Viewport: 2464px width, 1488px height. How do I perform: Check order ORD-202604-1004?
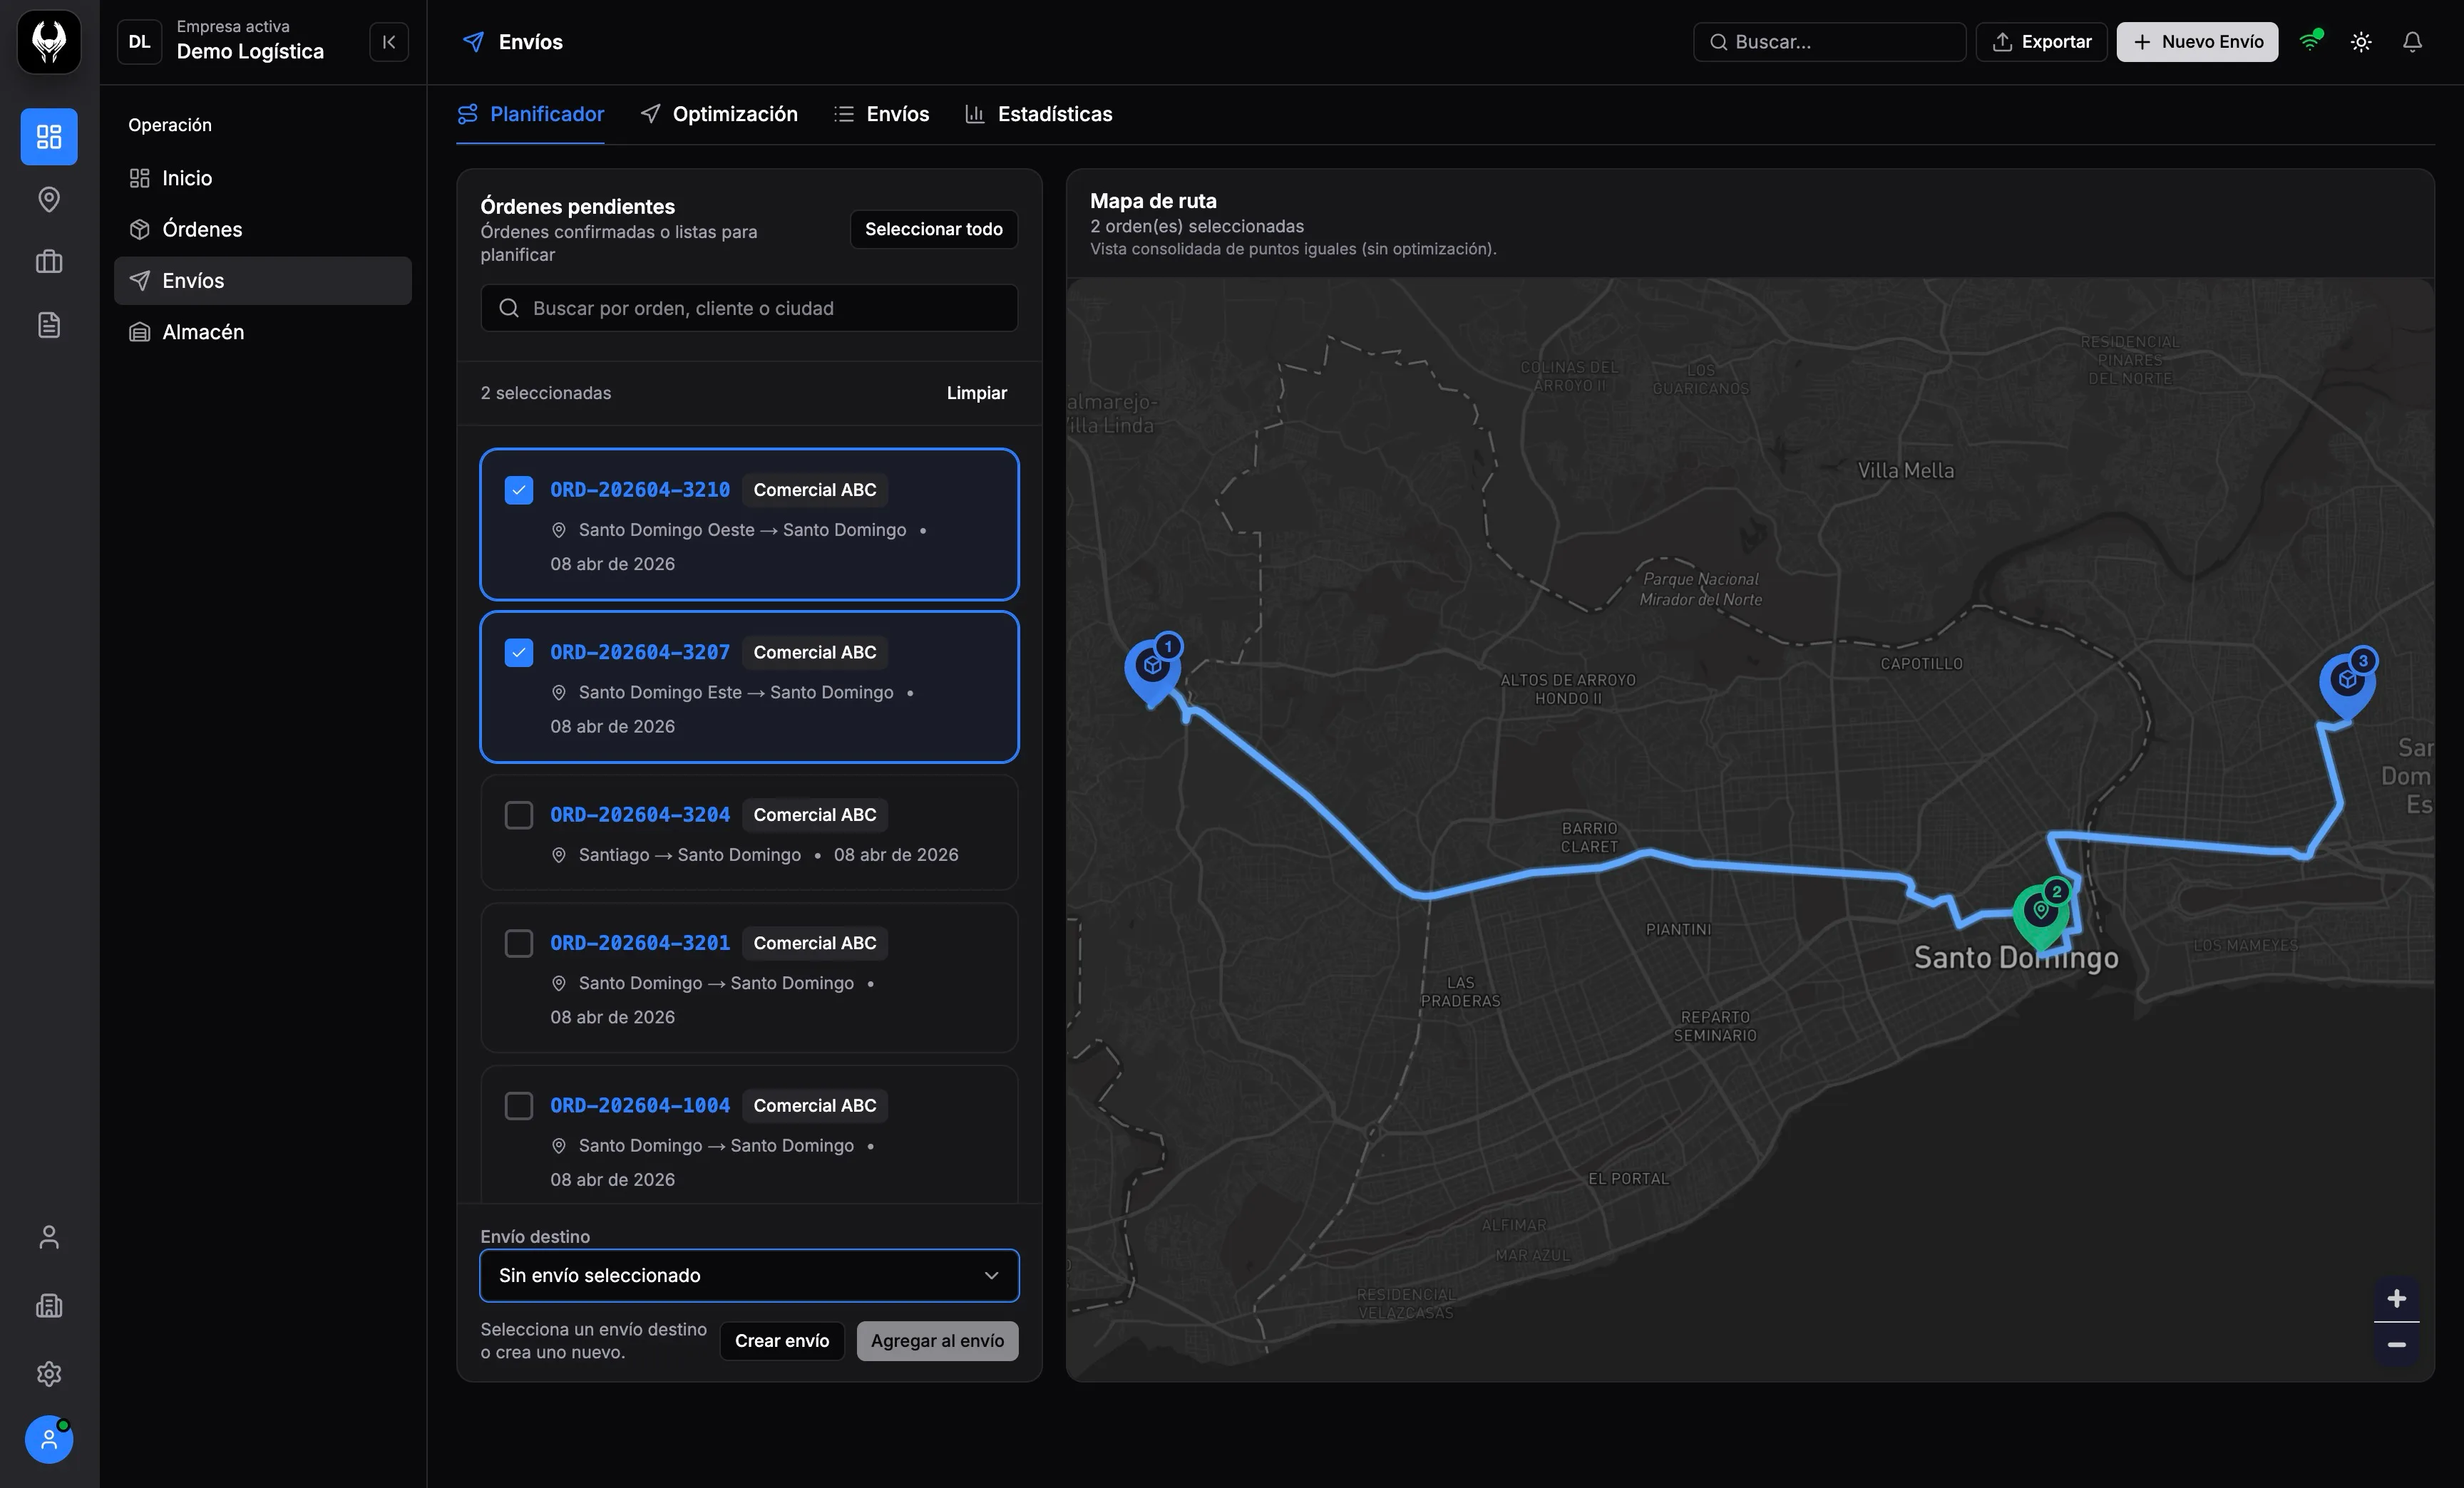(x=518, y=1105)
